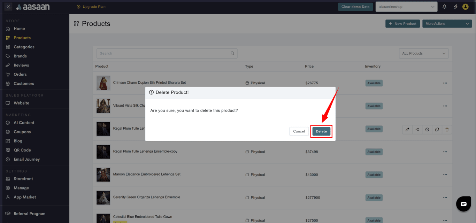
Task: Open the chat support widget
Action: coord(463,204)
